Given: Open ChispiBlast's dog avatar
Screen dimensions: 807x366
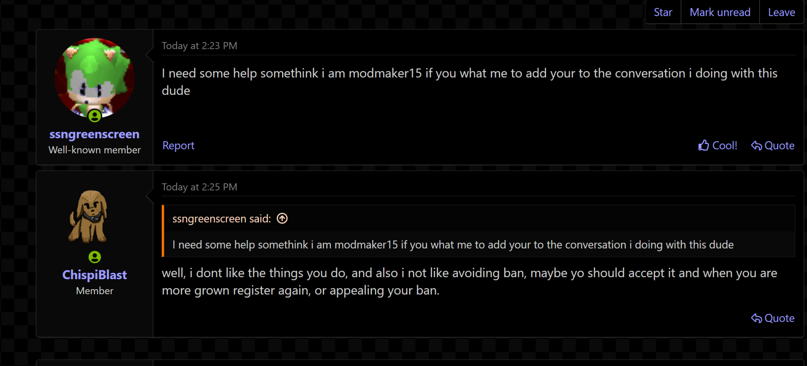Looking at the screenshot, I should coord(88,217).
